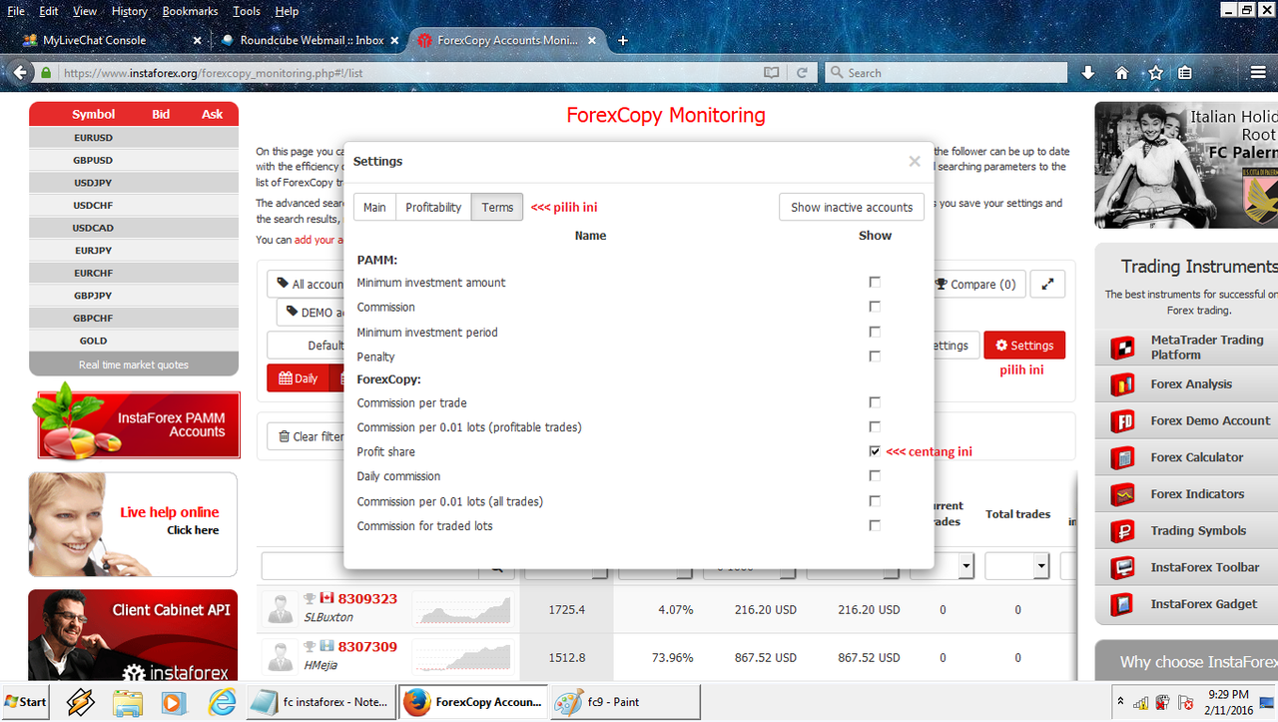Open Winamp from the taskbar
The image size is (1278, 722).
(80, 702)
